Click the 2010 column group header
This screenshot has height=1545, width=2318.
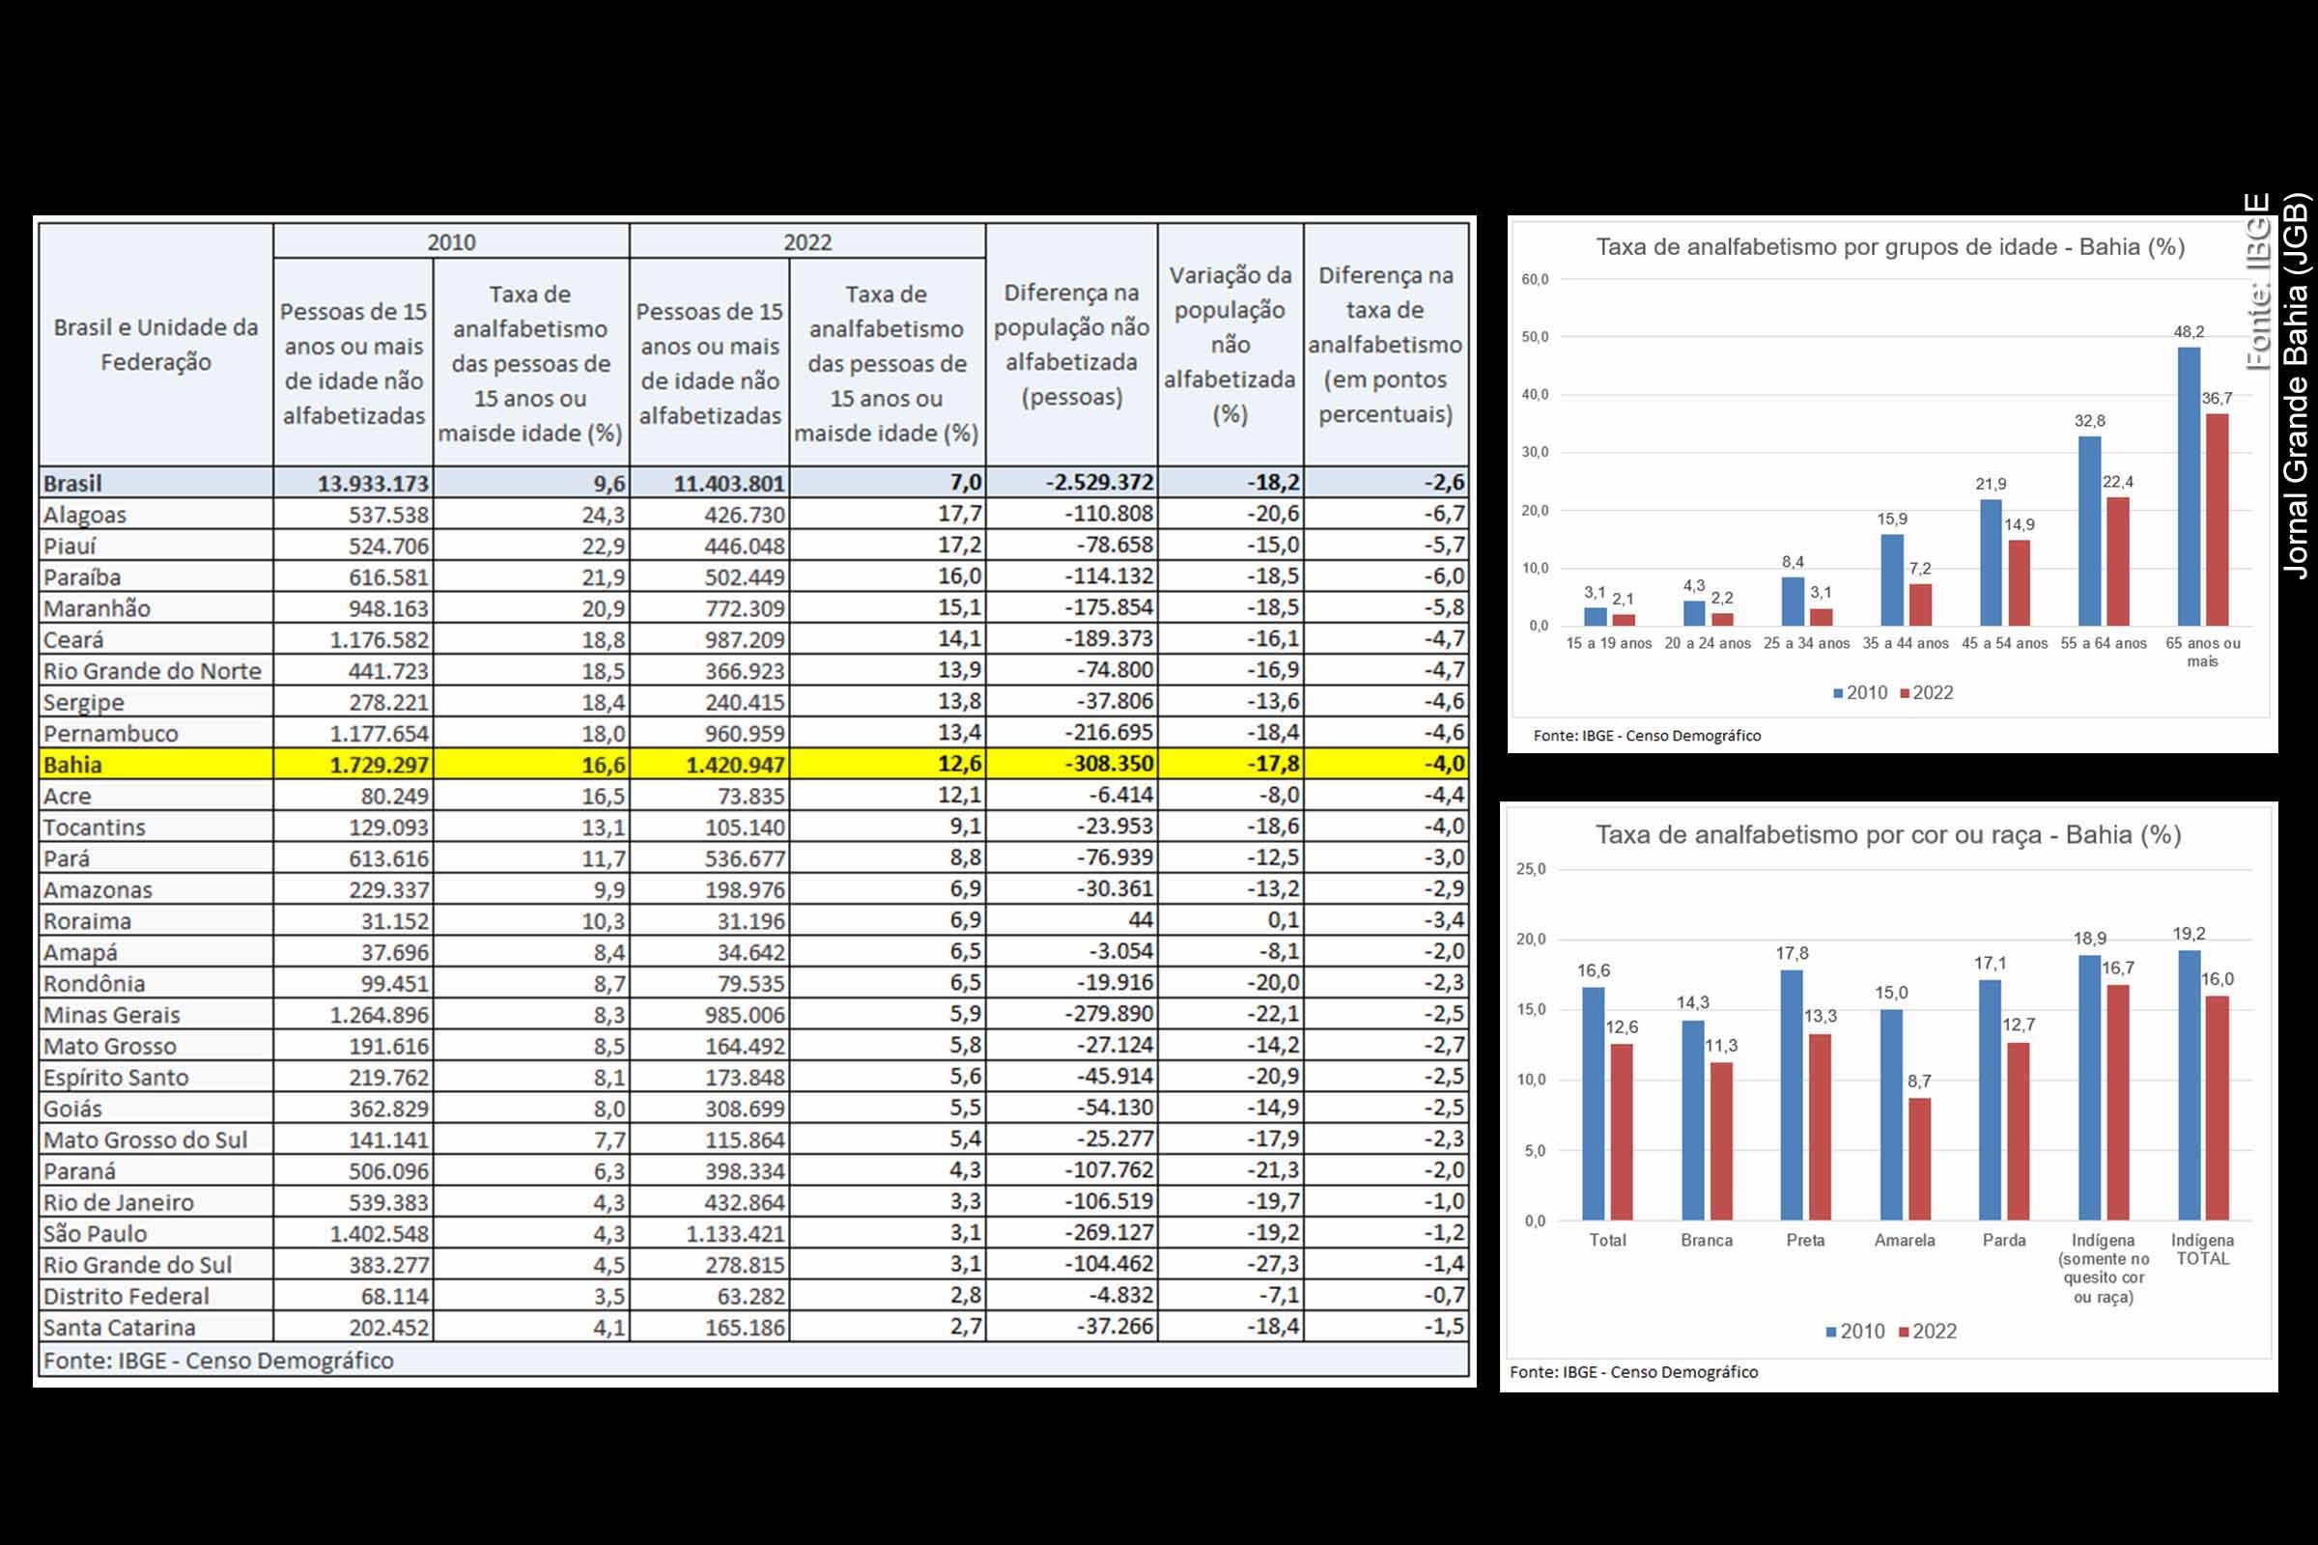450,241
